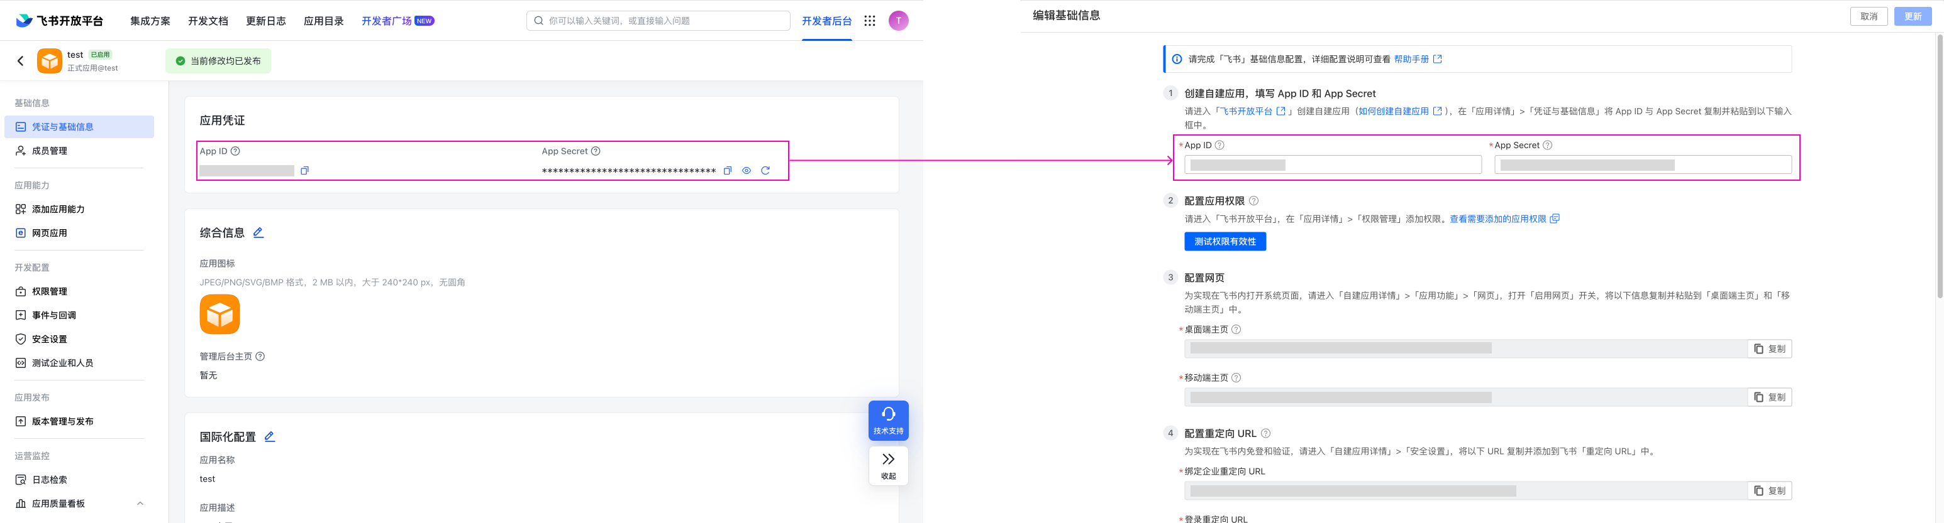The image size is (1944, 523).
Task: Go back using the left arrow next to test app
Action: click(x=20, y=61)
